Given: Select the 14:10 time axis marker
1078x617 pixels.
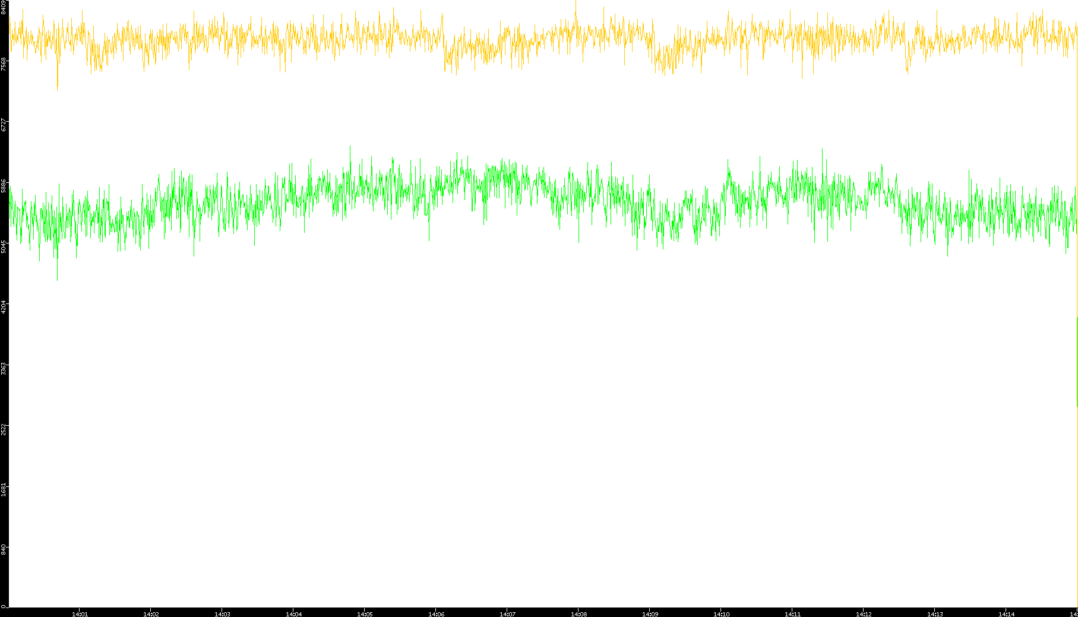Looking at the screenshot, I should pyautogui.click(x=721, y=614).
